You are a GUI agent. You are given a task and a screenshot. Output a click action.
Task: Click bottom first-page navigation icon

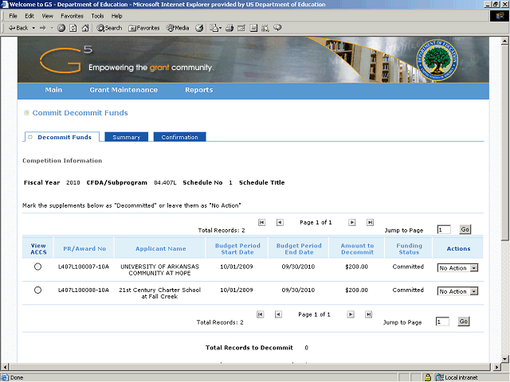[261, 314]
